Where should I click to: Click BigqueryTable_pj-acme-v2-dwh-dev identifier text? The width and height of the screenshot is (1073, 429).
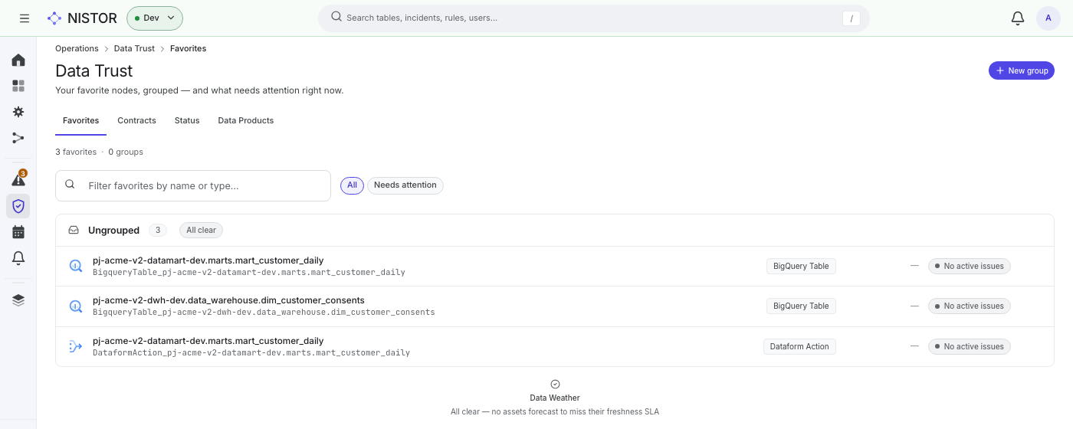coord(264,313)
